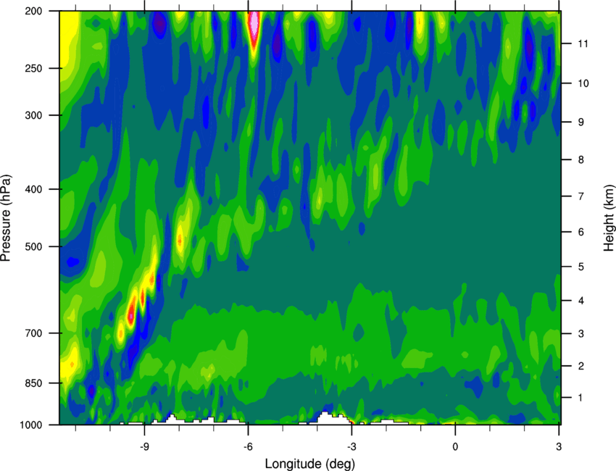Click the Height (km) axis title
The height and width of the screenshot is (471, 616).
(x=609, y=217)
